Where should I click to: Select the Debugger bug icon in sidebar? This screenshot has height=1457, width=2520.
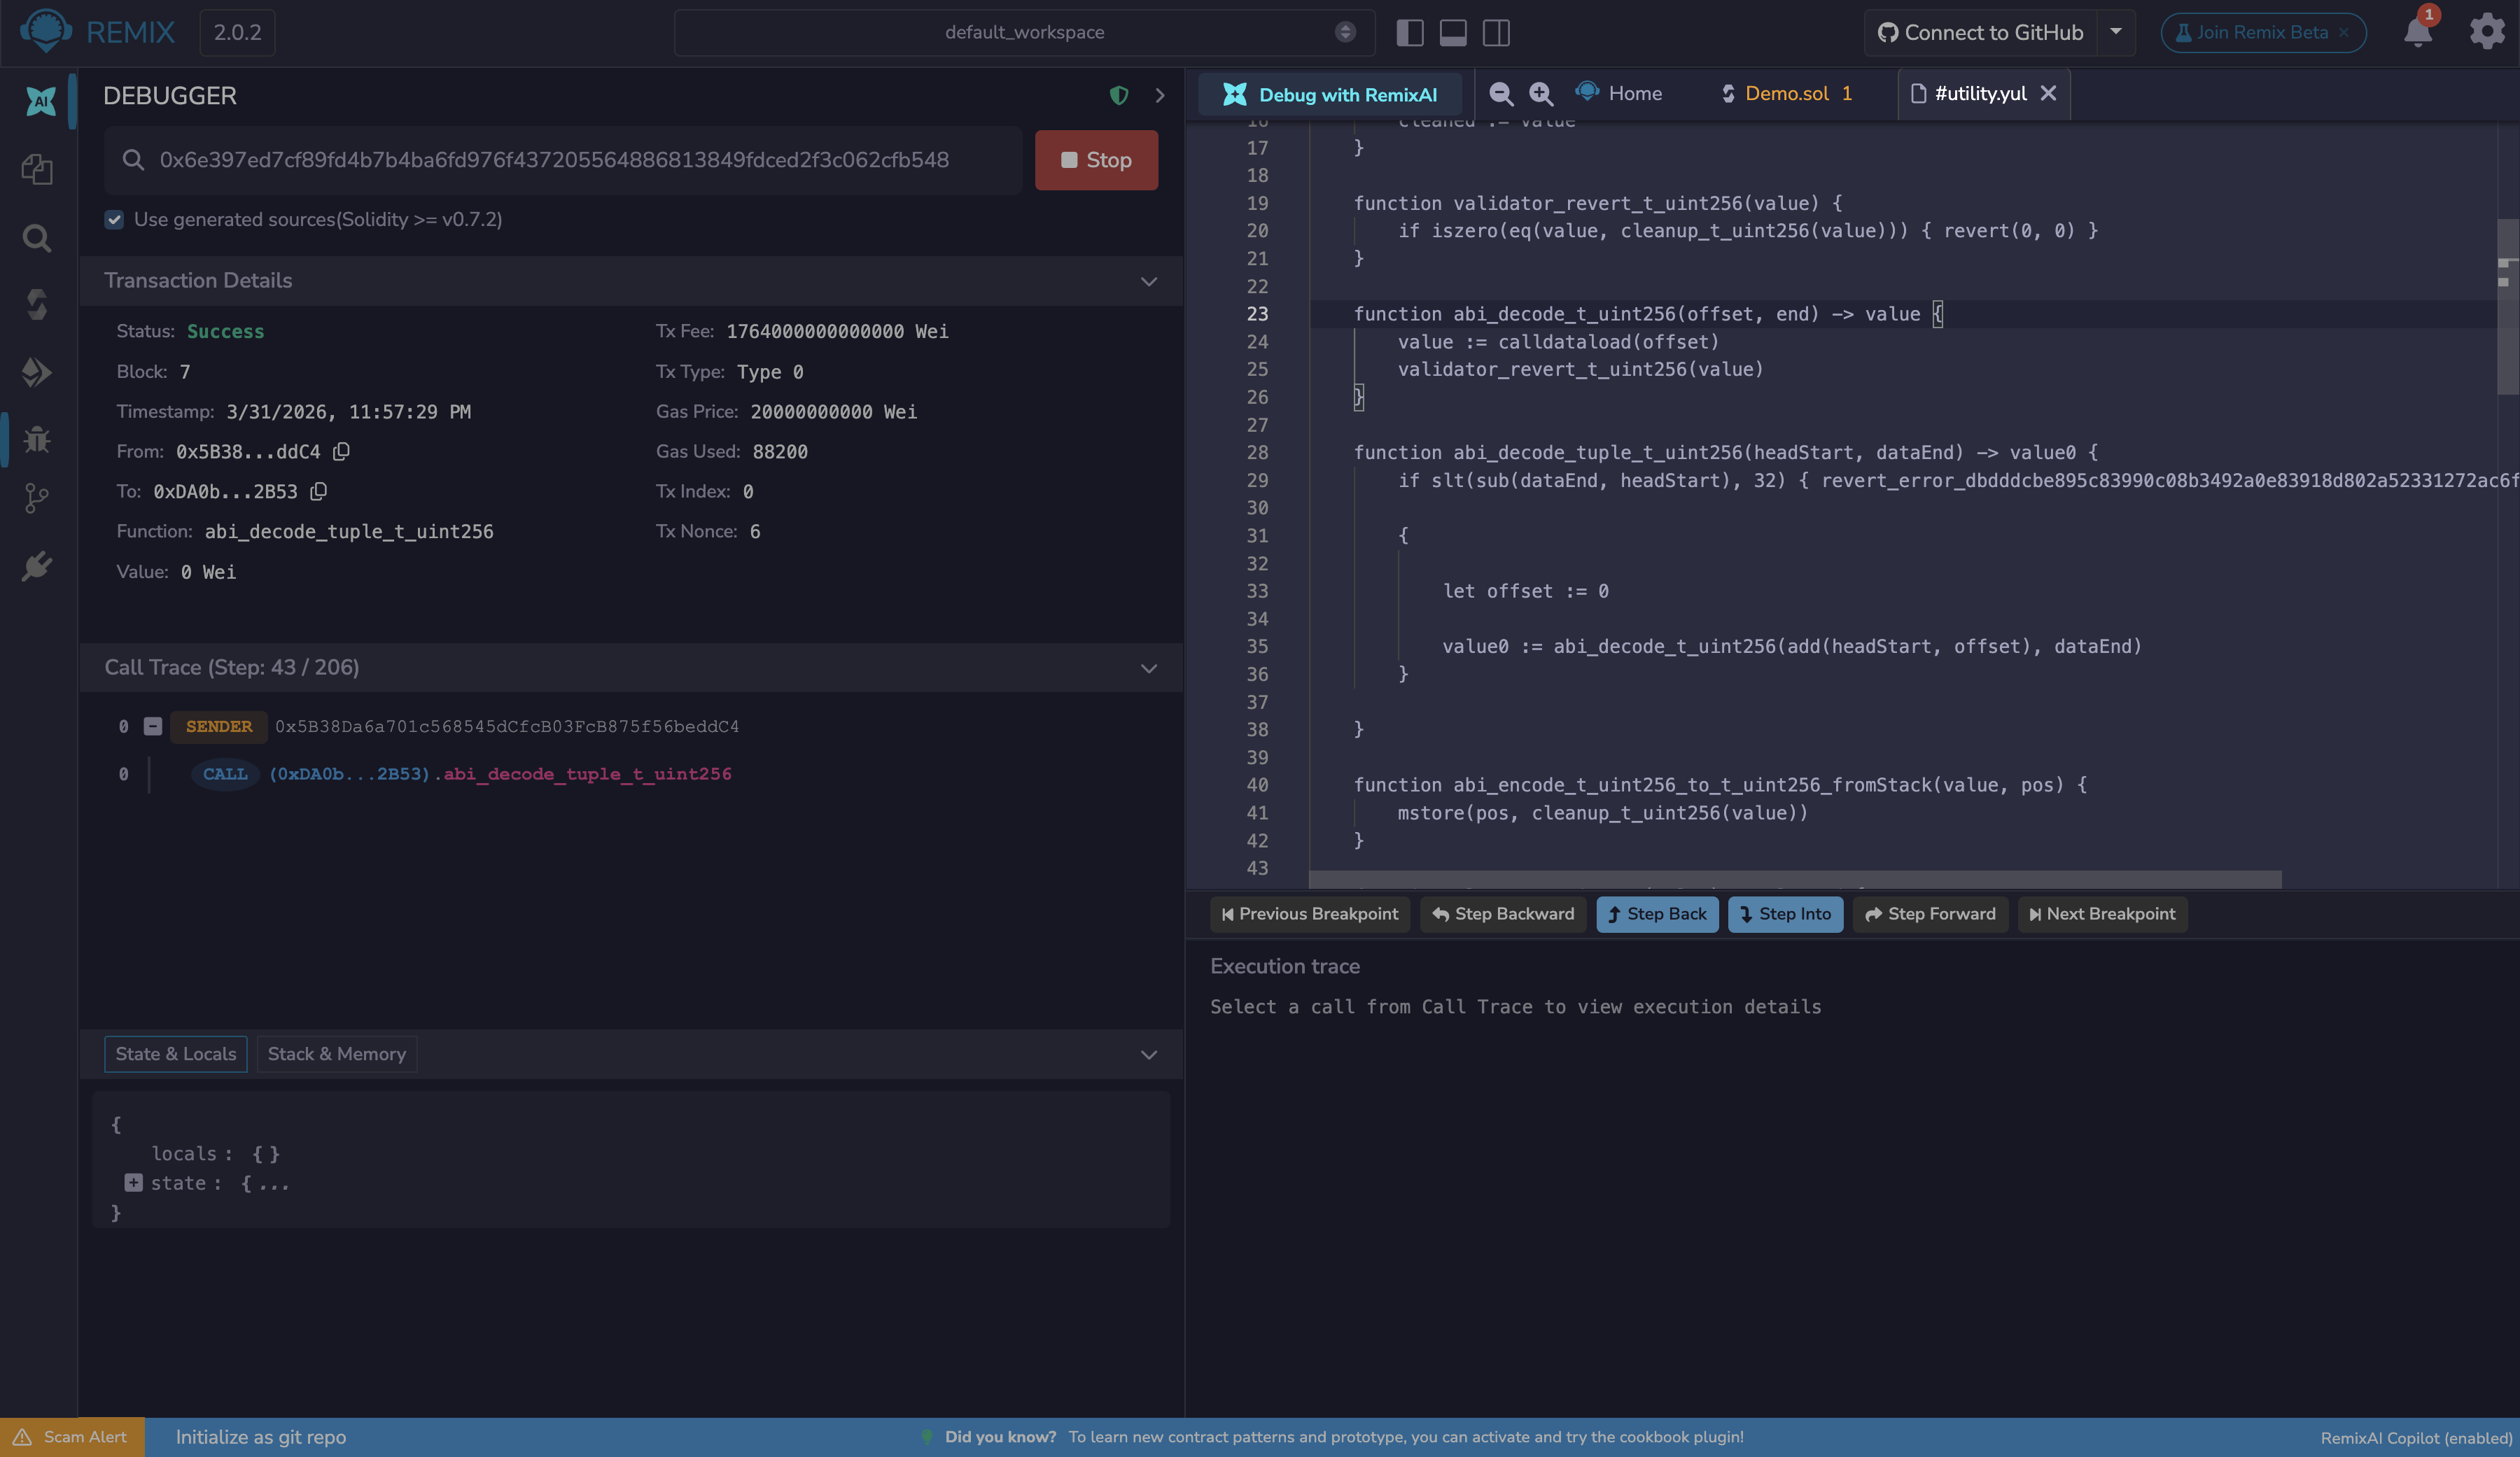pyautogui.click(x=37, y=439)
